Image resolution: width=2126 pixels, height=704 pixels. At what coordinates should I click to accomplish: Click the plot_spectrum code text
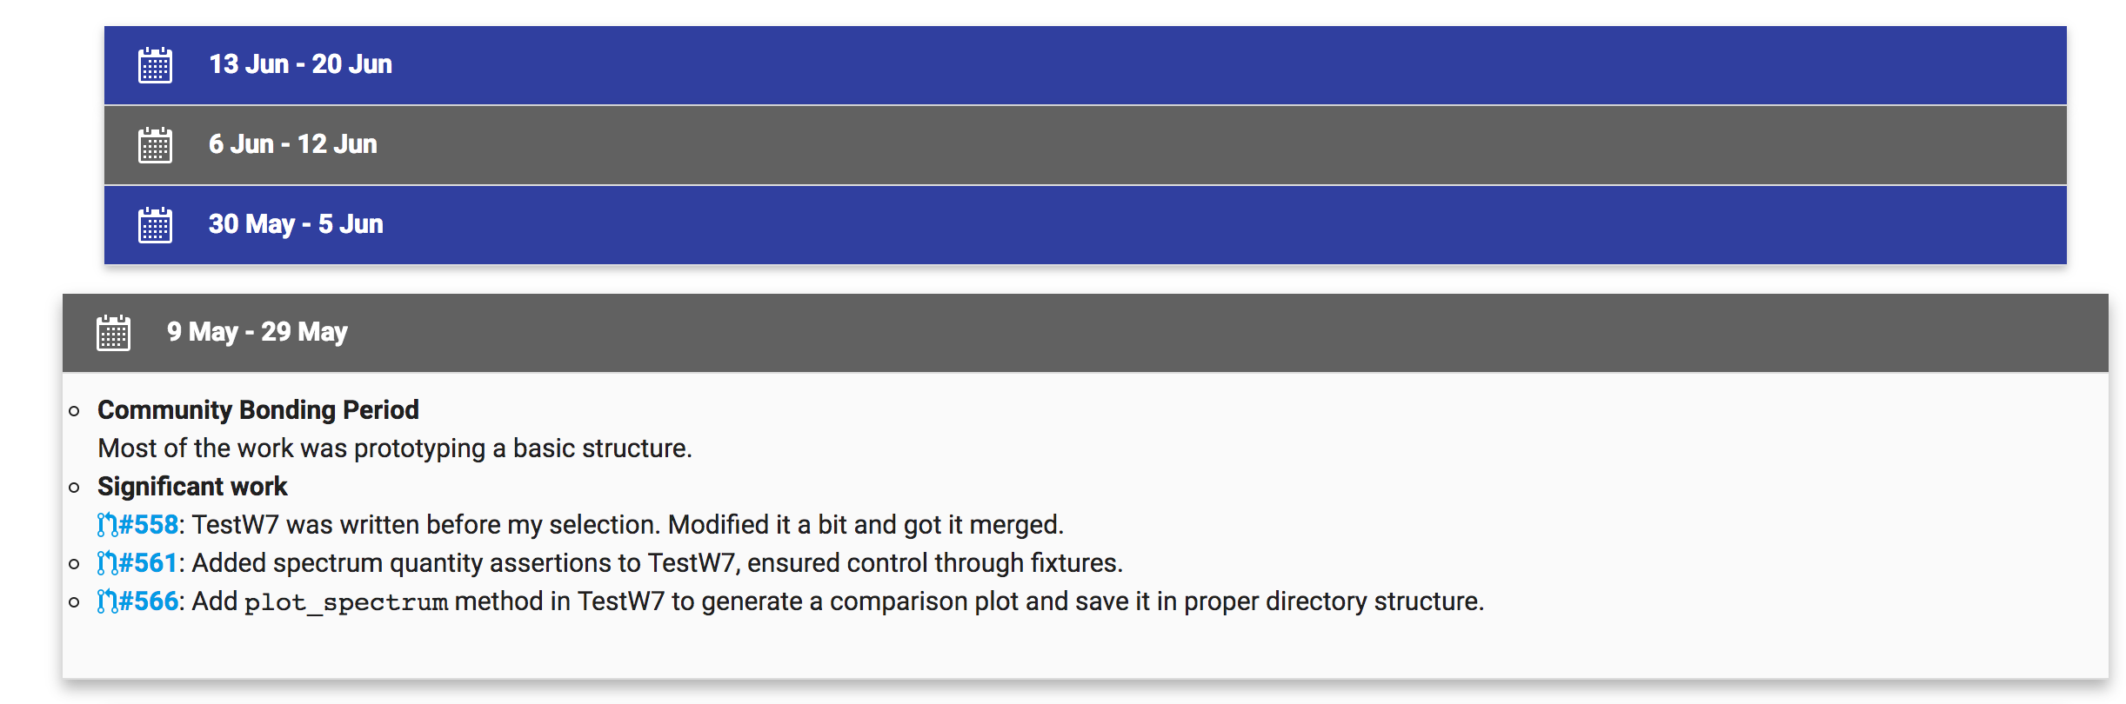pyautogui.click(x=346, y=602)
